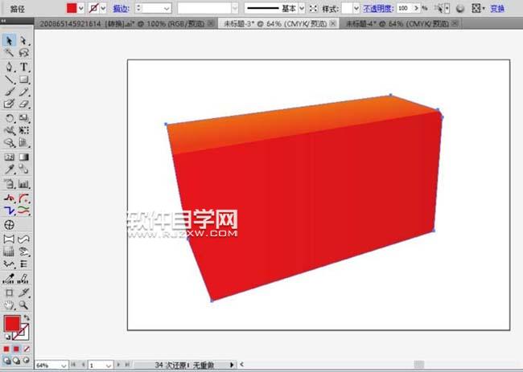
Task: Open the artboard number dropdown
Action: click(x=109, y=366)
